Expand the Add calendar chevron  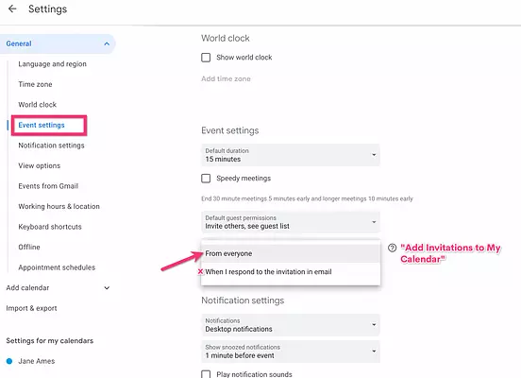[x=107, y=288]
